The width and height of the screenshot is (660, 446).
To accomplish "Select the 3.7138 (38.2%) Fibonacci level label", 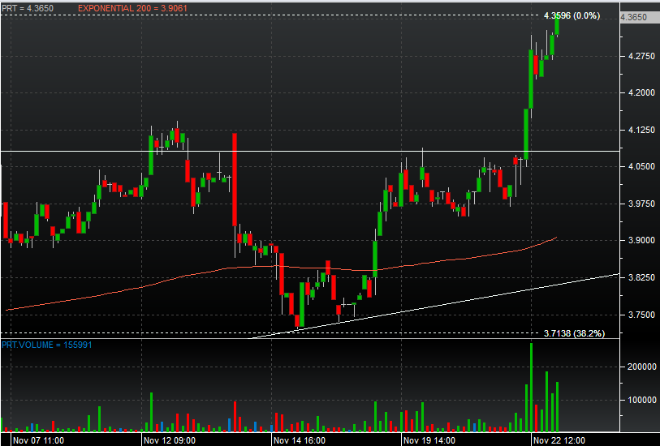I will point(573,333).
